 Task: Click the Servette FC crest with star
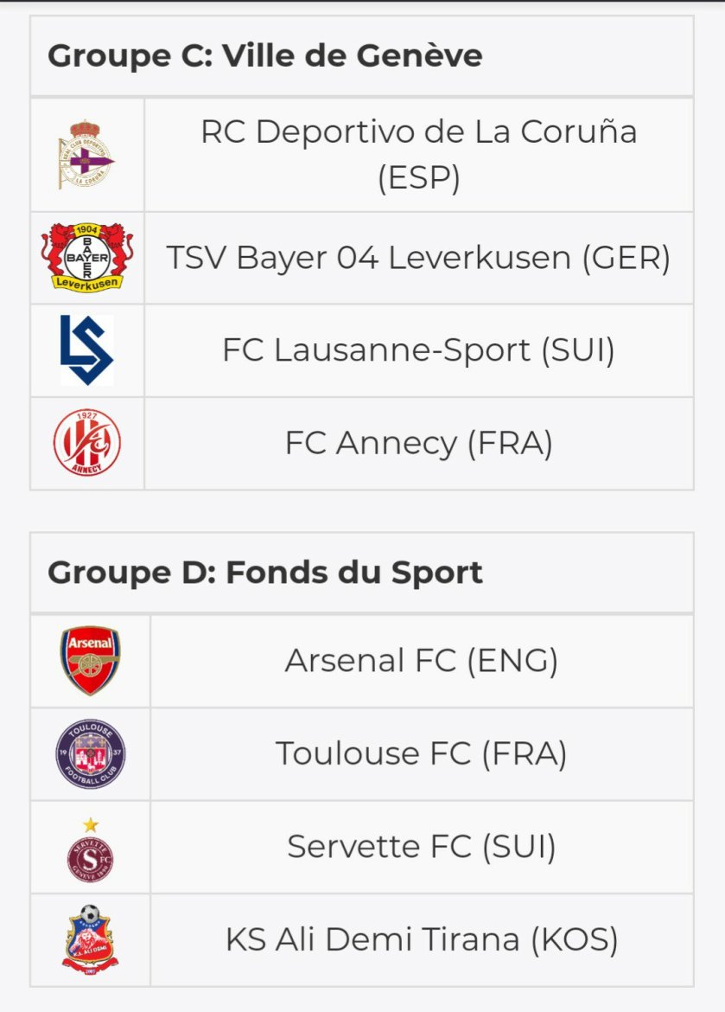pyautogui.click(x=90, y=849)
